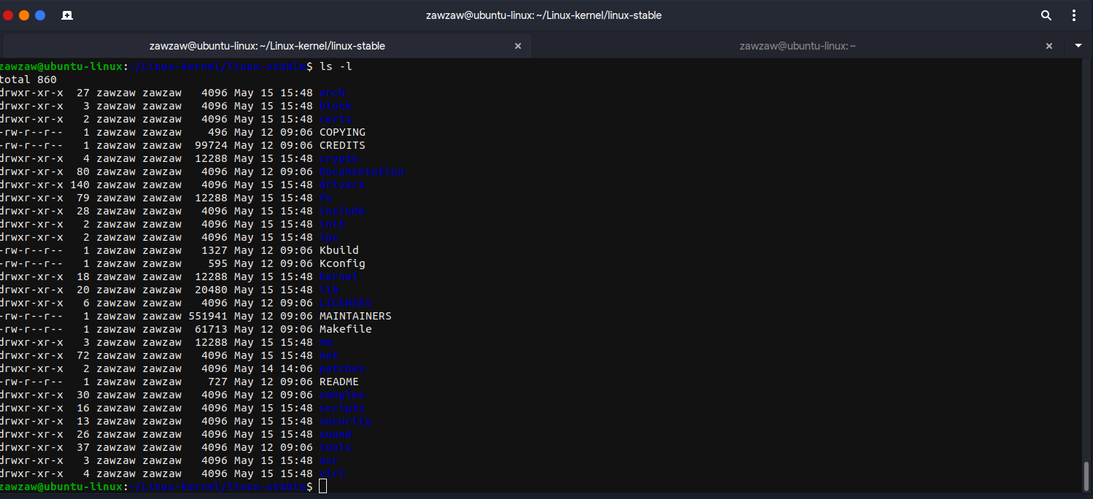Image resolution: width=1093 pixels, height=499 pixels.
Task: Select the "README" file name
Action: [339, 382]
